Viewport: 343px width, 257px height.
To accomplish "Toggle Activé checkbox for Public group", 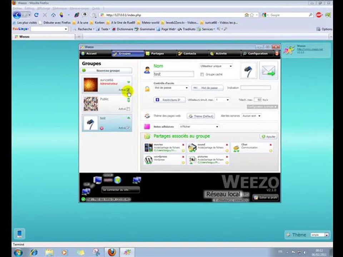I will point(128,109).
